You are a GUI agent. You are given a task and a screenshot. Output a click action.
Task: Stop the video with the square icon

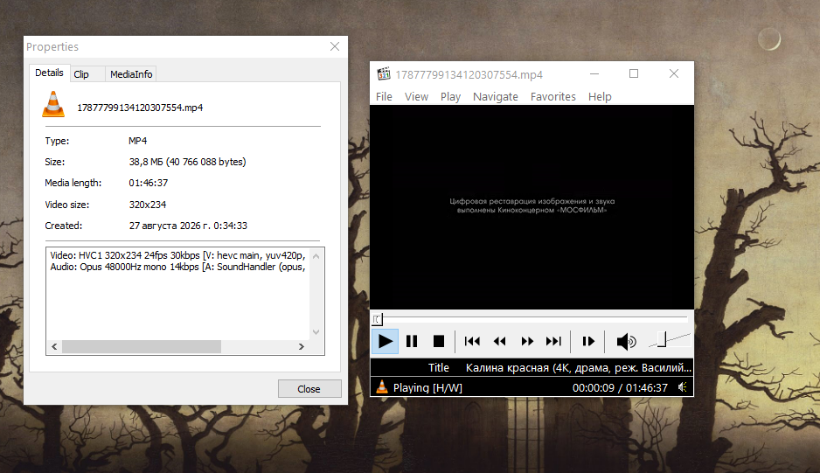click(439, 342)
